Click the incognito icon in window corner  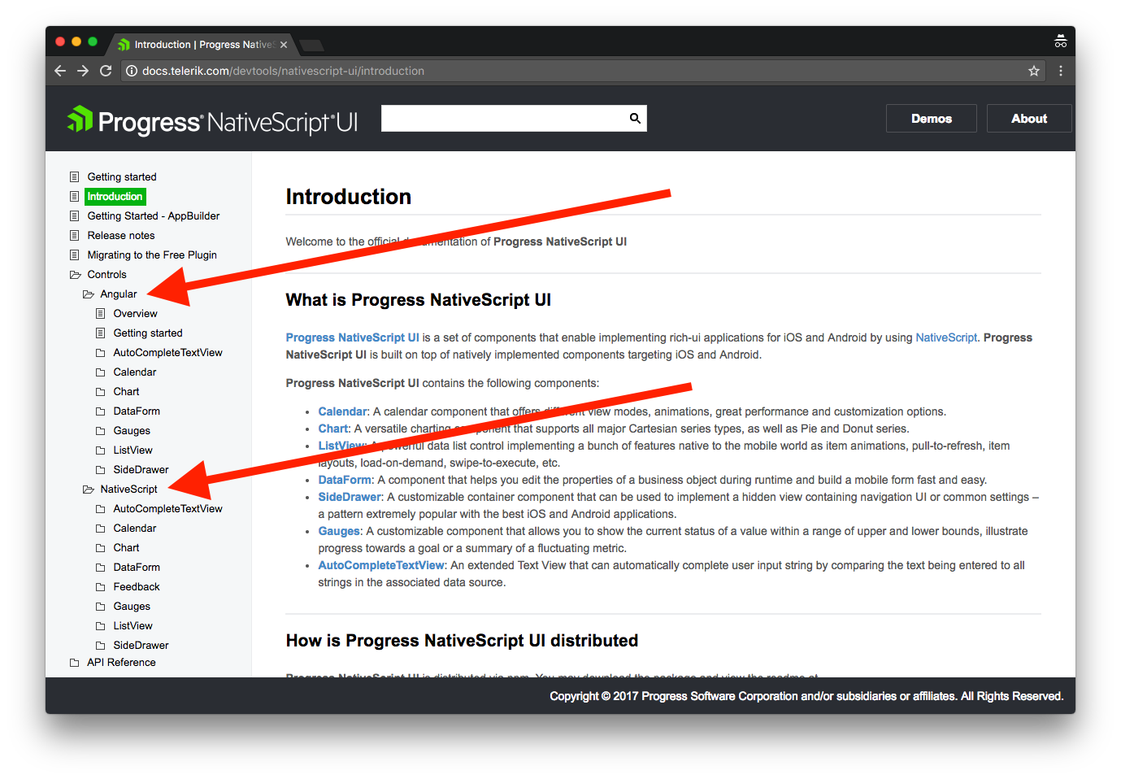coord(1061,41)
